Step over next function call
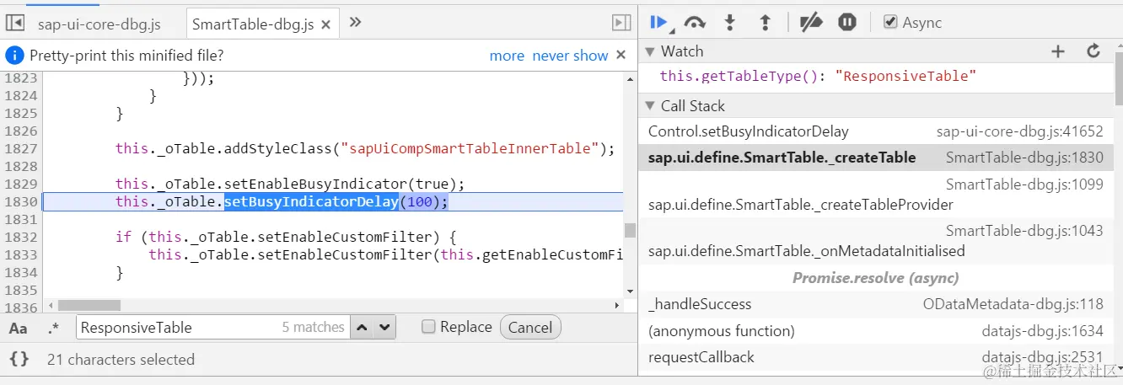 tap(695, 23)
